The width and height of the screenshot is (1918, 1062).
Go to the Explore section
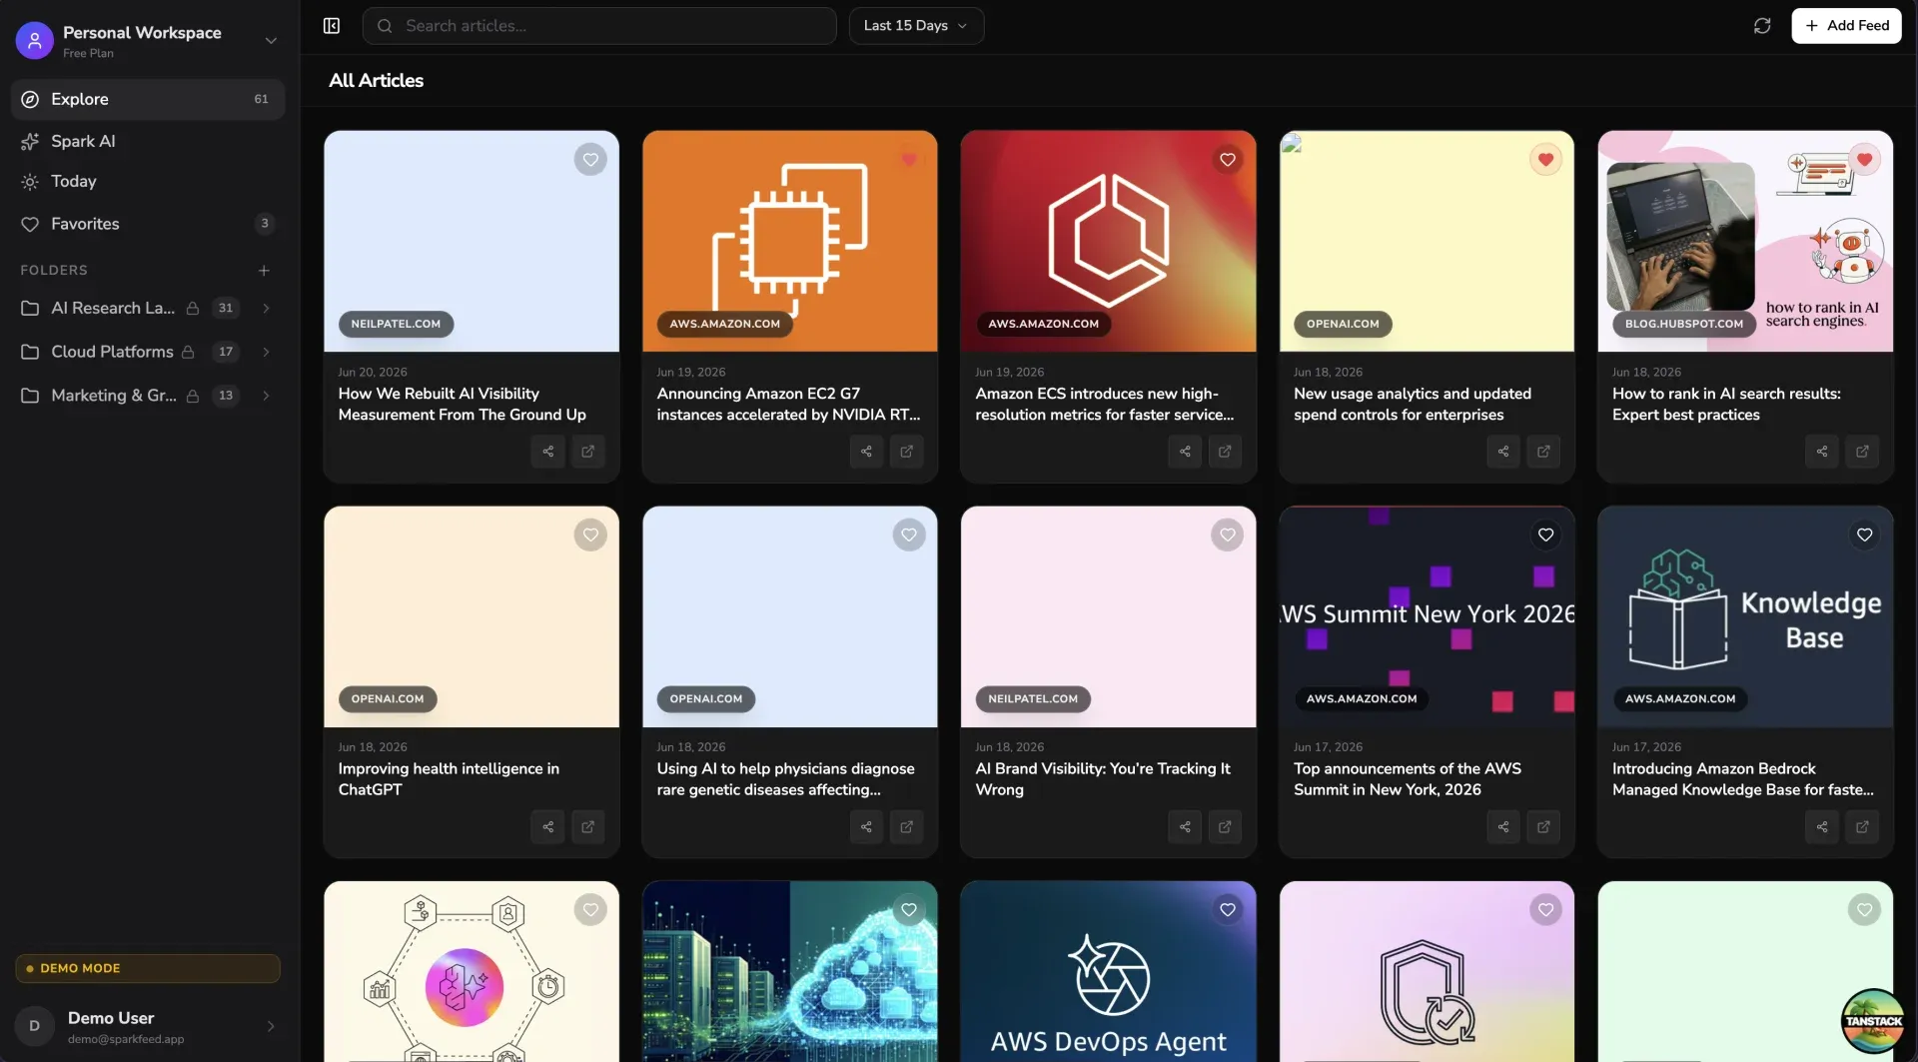(148, 100)
